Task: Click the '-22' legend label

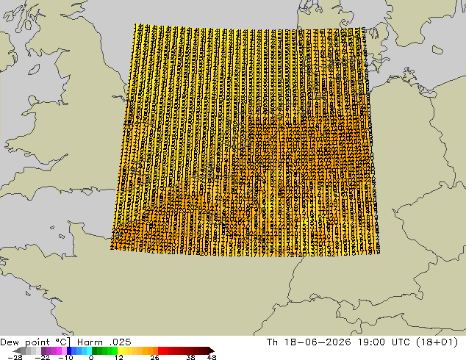Action: [x=42, y=357]
